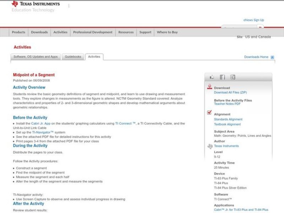Click the icon beside Downloads Home

click(x=272, y=57)
